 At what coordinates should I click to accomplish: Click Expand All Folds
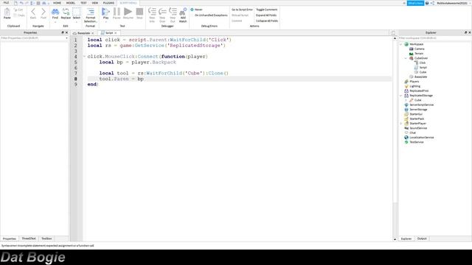click(x=266, y=15)
